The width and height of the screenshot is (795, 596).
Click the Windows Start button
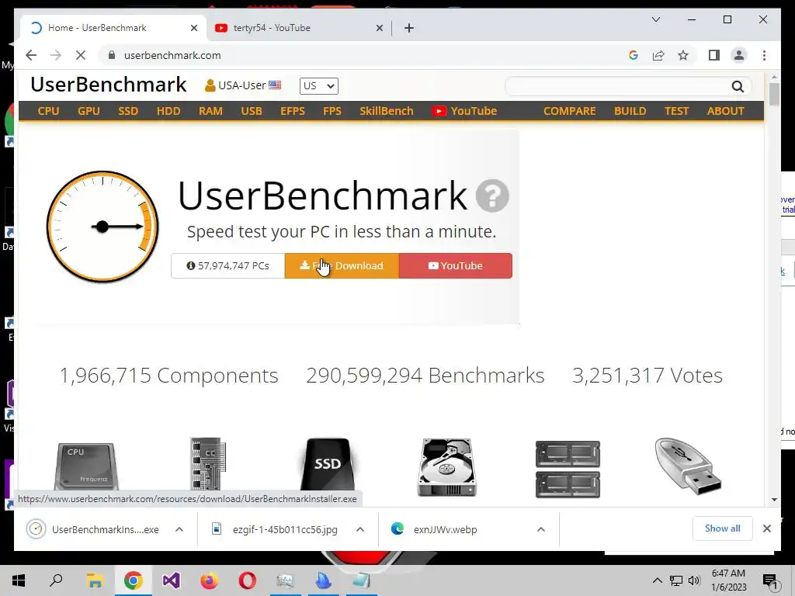click(x=19, y=580)
